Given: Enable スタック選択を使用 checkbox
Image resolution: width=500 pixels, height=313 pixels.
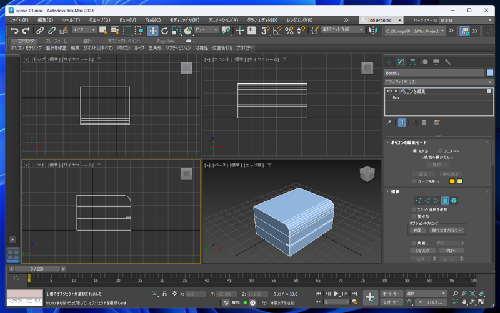Looking at the screenshot, I should coord(414,209).
